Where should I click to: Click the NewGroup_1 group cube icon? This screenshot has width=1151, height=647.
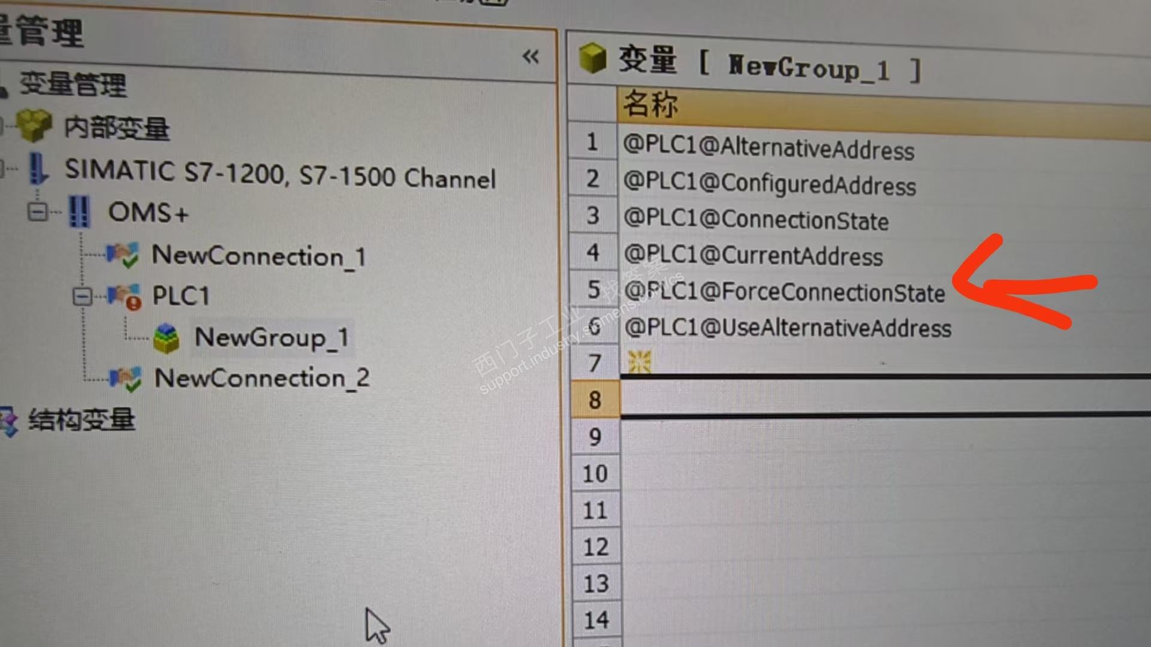tap(166, 338)
